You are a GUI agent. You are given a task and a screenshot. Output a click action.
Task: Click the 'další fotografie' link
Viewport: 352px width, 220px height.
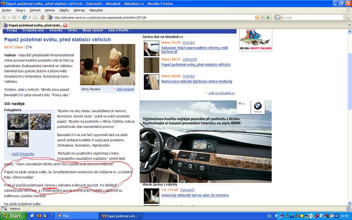[23, 154]
